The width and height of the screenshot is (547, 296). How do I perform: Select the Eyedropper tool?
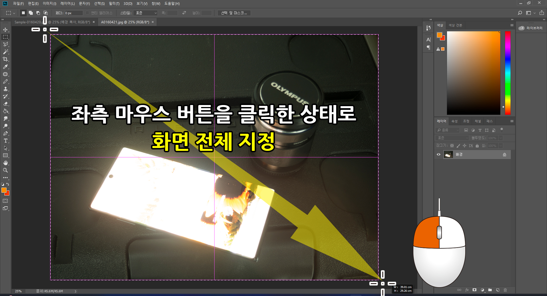click(5, 67)
